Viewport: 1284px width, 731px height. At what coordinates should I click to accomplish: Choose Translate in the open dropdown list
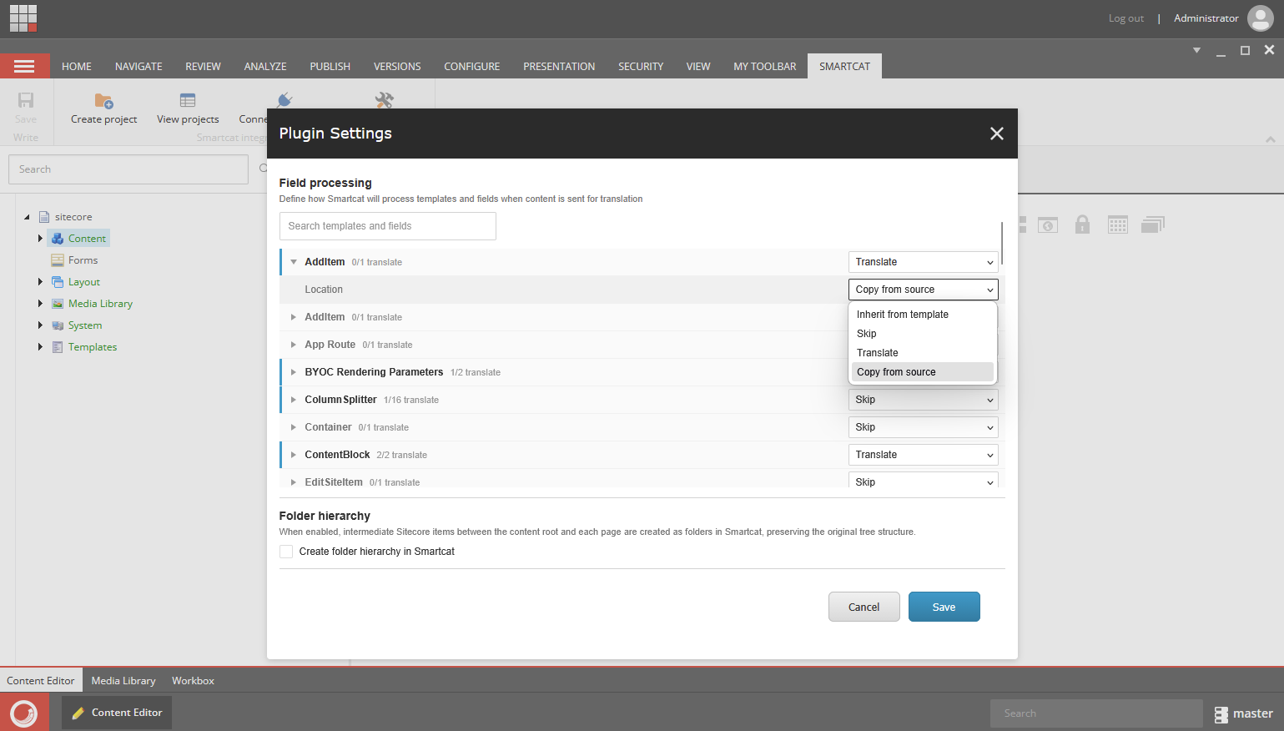click(923, 353)
